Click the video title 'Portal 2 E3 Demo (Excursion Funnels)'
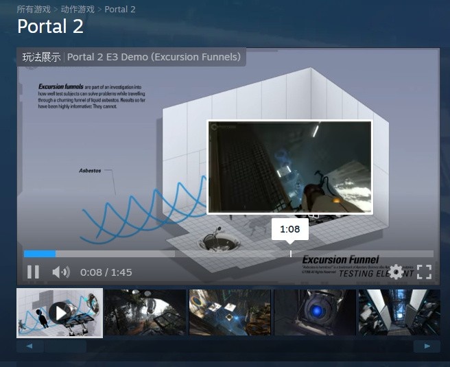 coord(154,57)
